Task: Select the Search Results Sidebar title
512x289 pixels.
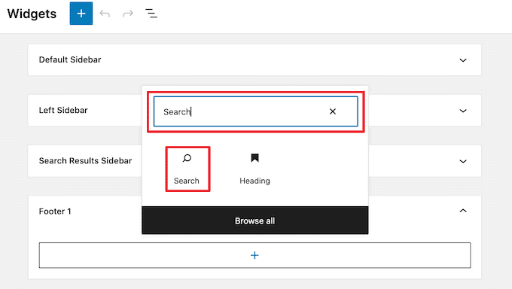Action: tap(85, 161)
